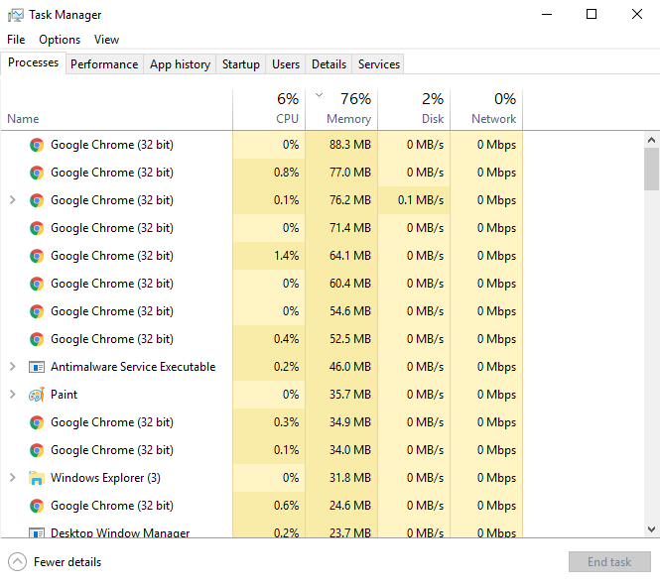Sort by the Disk column header

(414, 110)
